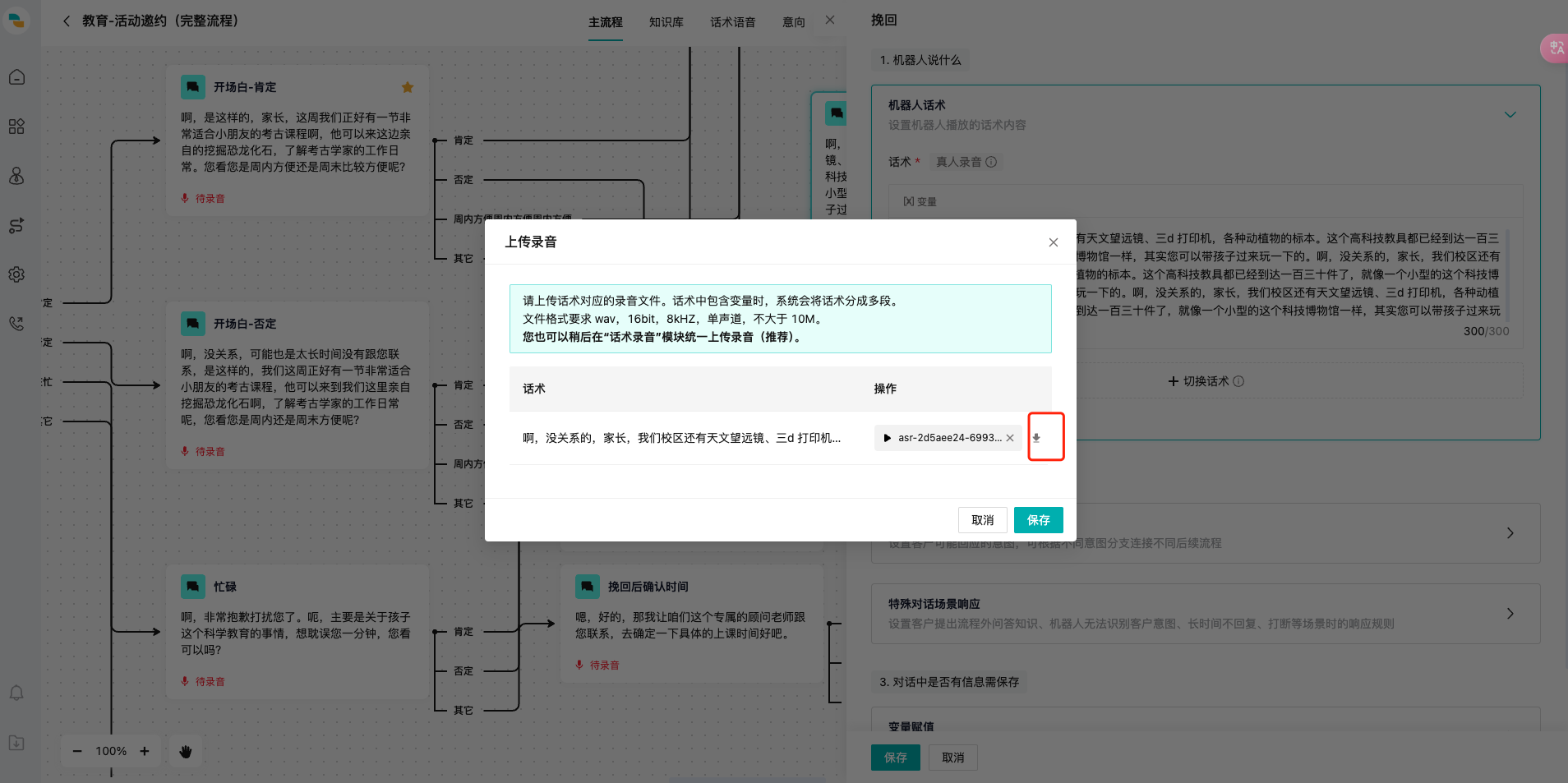Click the 挽回后确认时间 node chat icon

[x=588, y=587]
